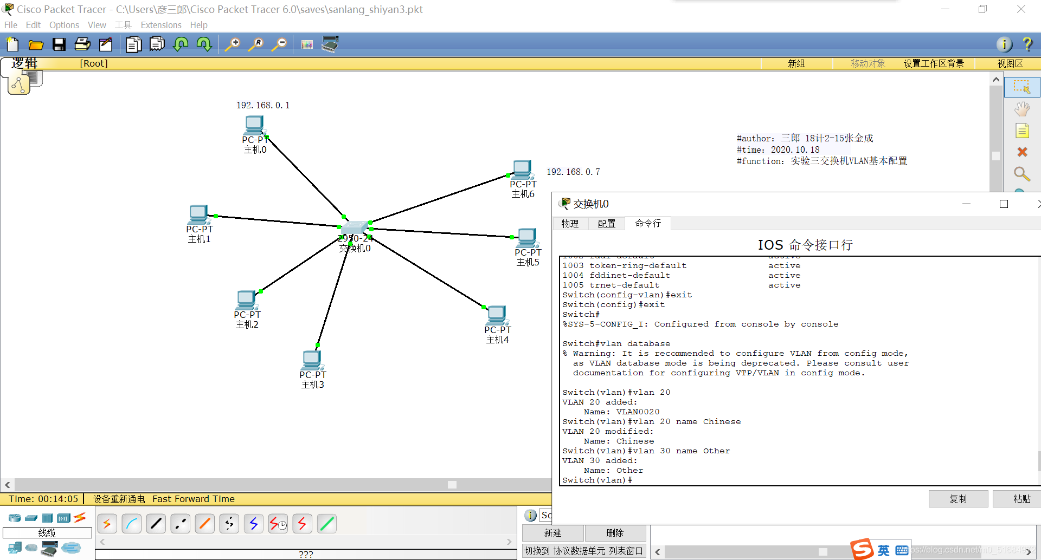Image resolution: width=1041 pixels, height=560 pixels.
Task: Reset zoom with the R magnifier
Action: pos(256,44)
